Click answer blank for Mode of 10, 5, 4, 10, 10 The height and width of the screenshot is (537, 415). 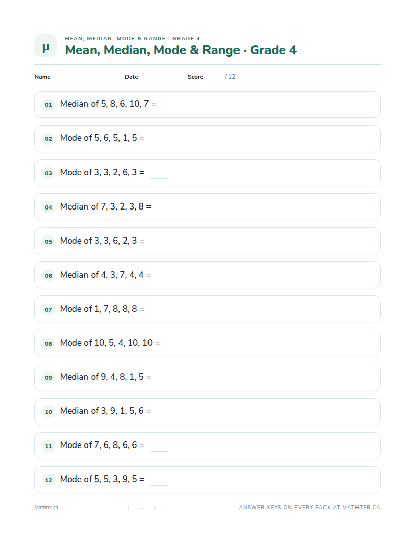tap(174, 348)
